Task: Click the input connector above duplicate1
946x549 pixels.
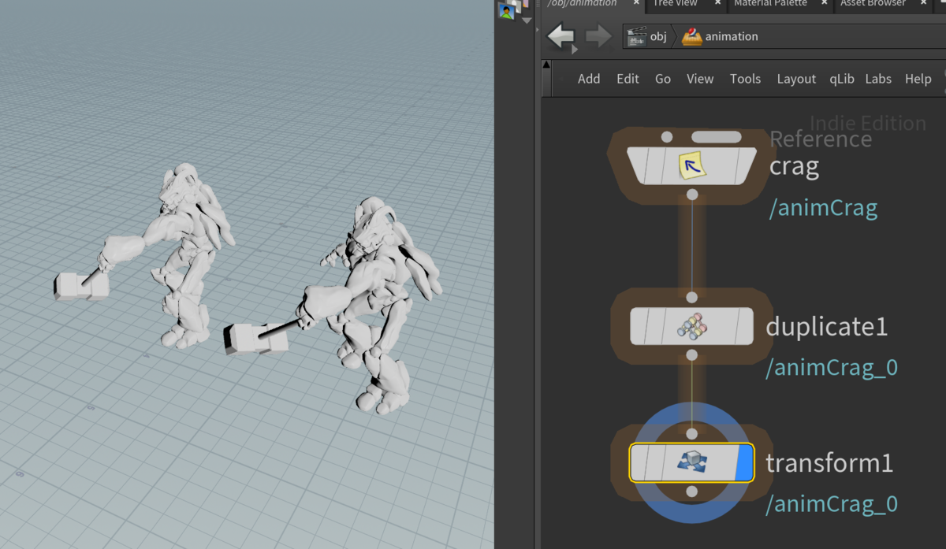Action: [692, 297]
